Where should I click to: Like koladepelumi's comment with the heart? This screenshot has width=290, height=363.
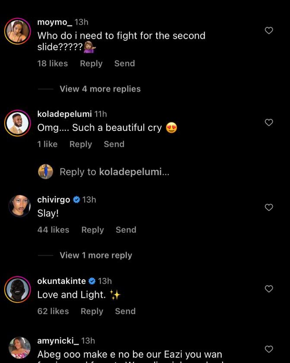click(x=269, y=123)
